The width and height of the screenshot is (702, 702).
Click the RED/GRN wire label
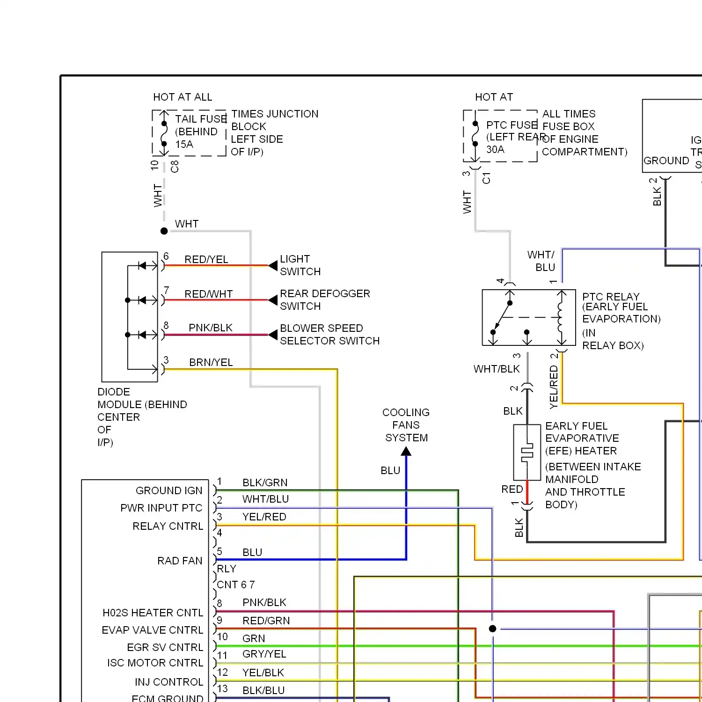point(266,621)
